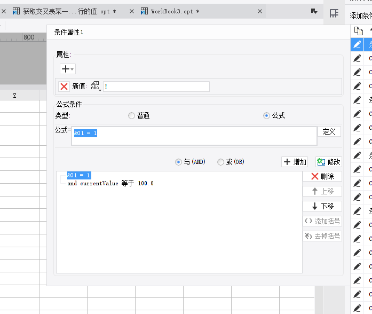Select the 普通 condition type

(x=139, y=115)
